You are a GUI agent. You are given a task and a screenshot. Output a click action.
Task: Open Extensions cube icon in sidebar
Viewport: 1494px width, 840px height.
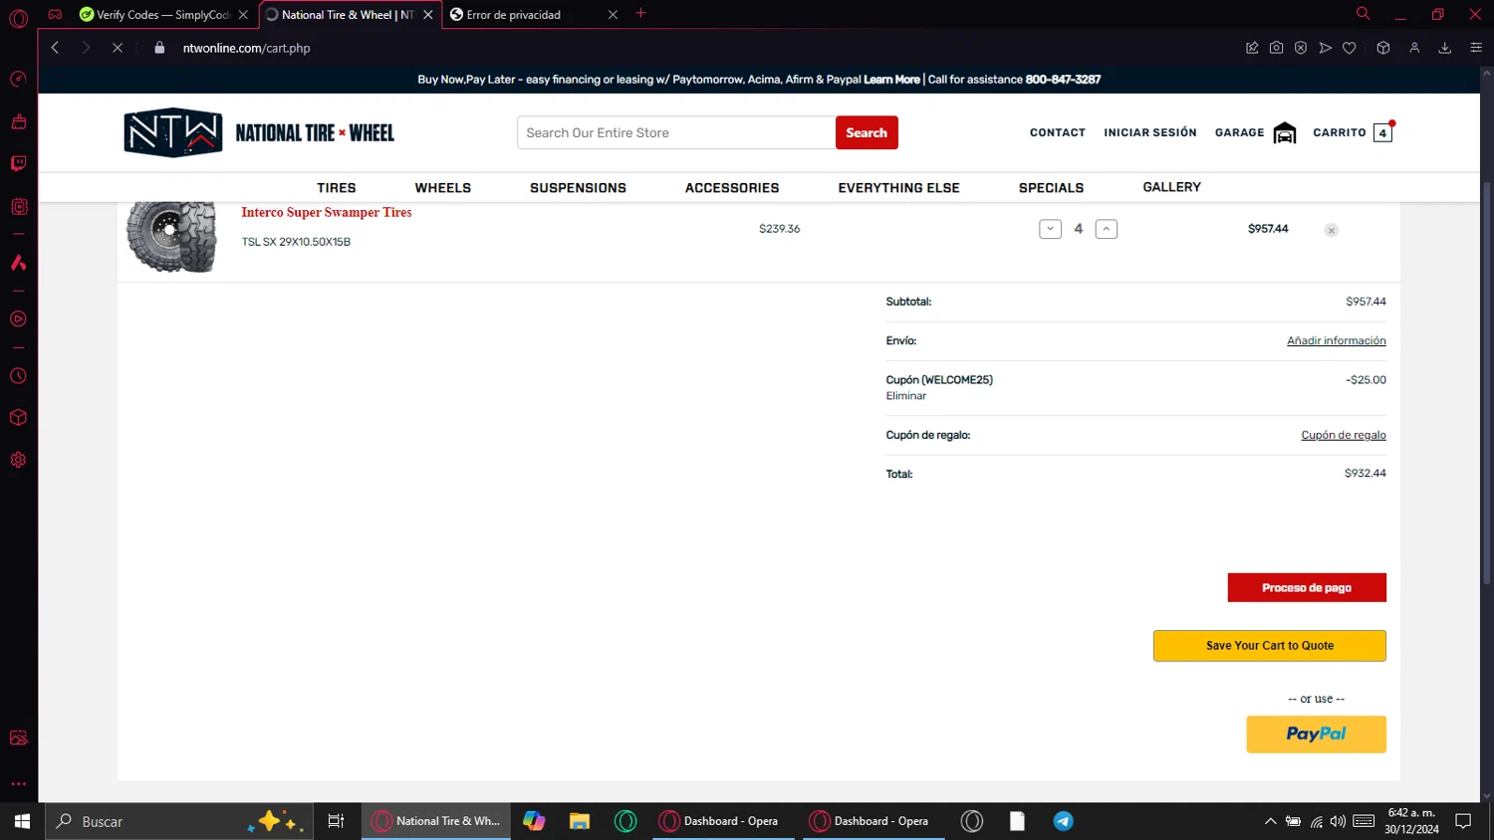[18, 418]
